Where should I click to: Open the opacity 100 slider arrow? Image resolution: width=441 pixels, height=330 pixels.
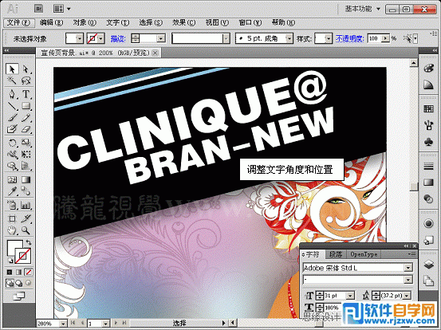(387, 38)
